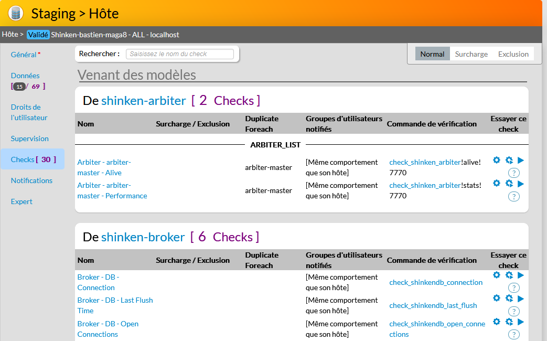Click the database logo icon in header
The width and height of the screenshot is (547, 341).
point(16,13)
